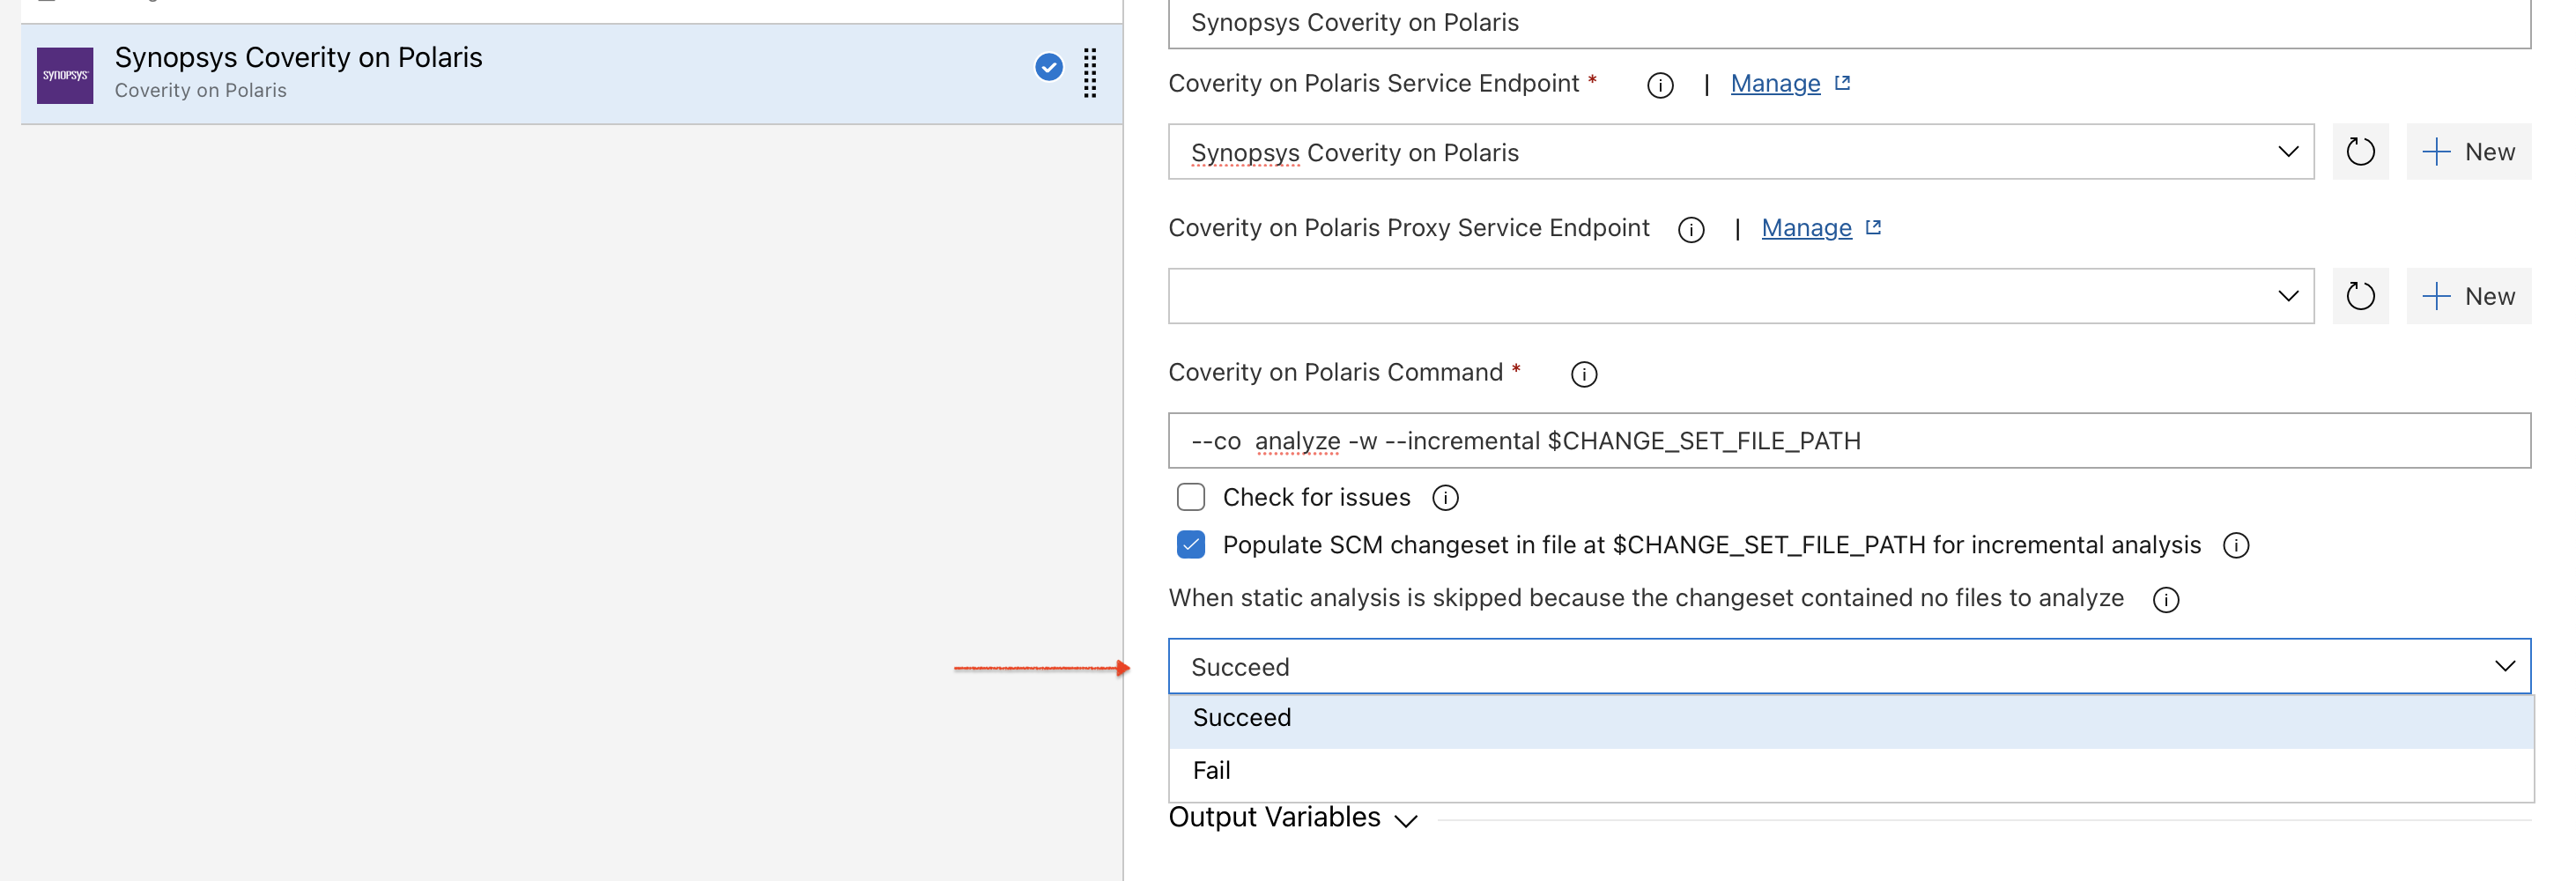The width and height of the screenshot is (2576, 881).
Task: Open info icon for skipped static analysis
Action: (2166, 599)
